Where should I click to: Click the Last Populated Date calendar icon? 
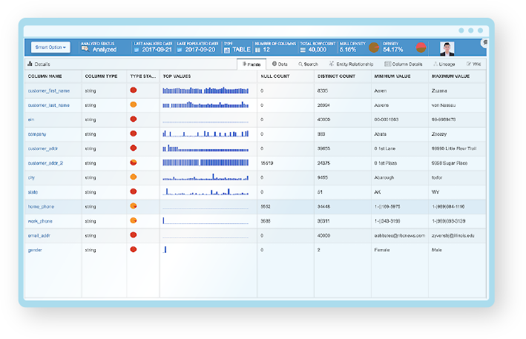point(180,50)
